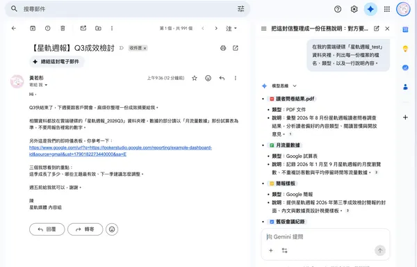Viewport: 417px width, 267px height.
Task: Delete this email with the trash icon
Action: 63,29
